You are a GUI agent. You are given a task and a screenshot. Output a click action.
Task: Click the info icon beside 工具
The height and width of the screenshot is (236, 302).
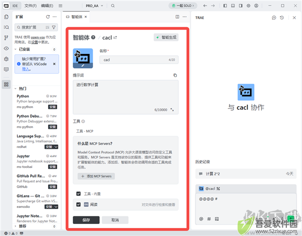pos(83,121)
